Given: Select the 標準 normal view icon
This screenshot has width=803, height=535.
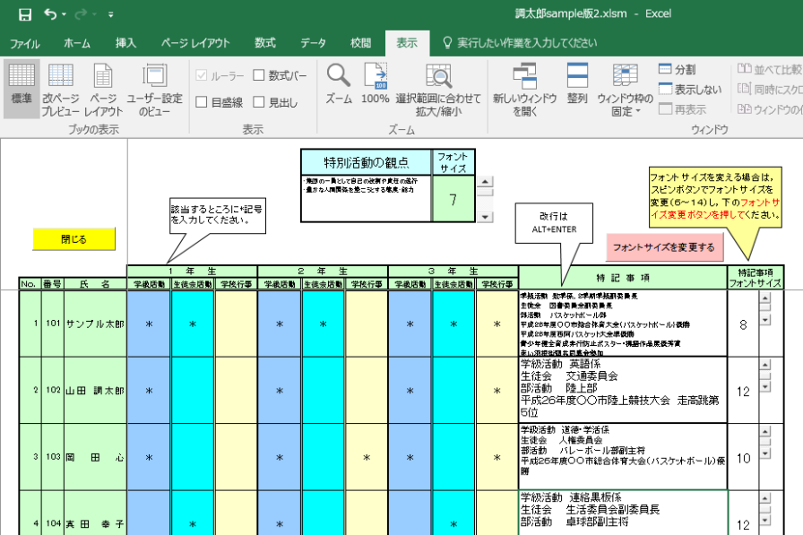Looking at the screenshot, I should click(x=22, y=89).
